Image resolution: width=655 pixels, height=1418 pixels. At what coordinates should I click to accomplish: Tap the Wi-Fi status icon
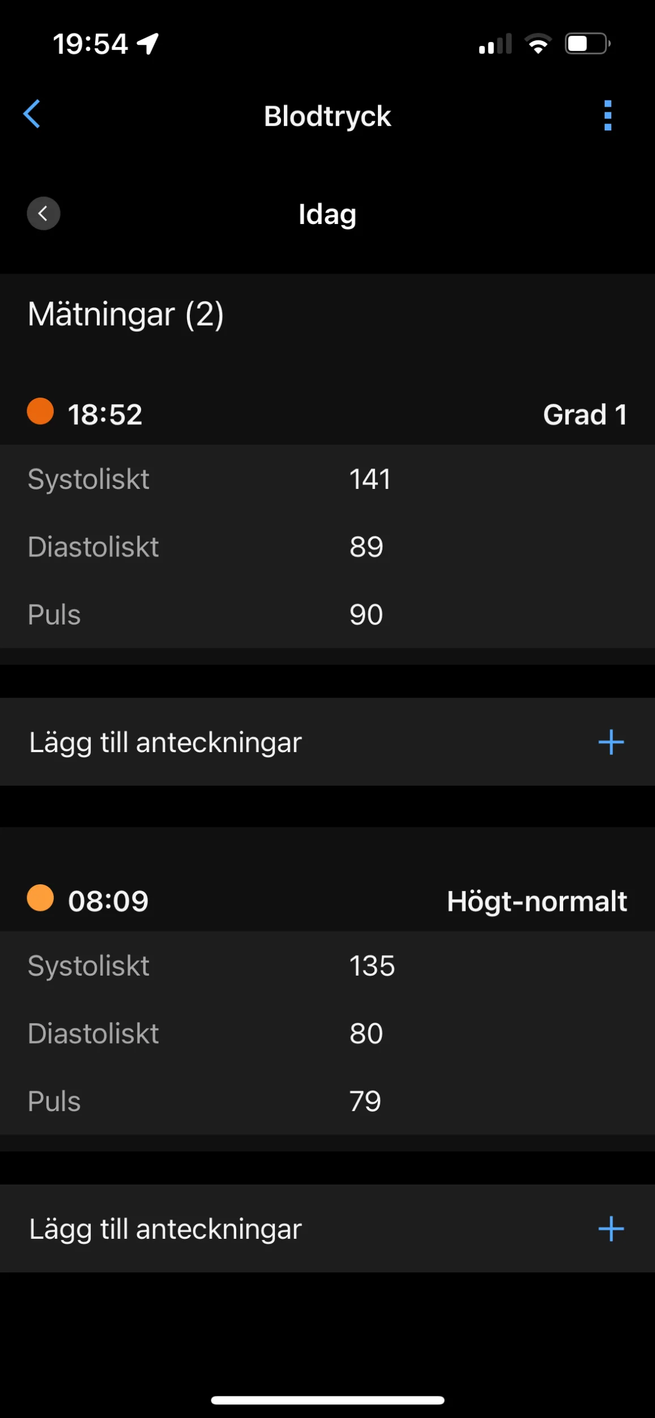(538, 44)
